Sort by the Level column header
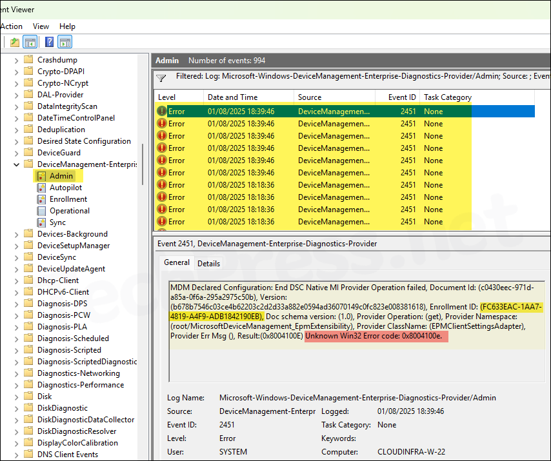Image resolution: width=551 pixels, height=461 pixels. click(179, 97)
